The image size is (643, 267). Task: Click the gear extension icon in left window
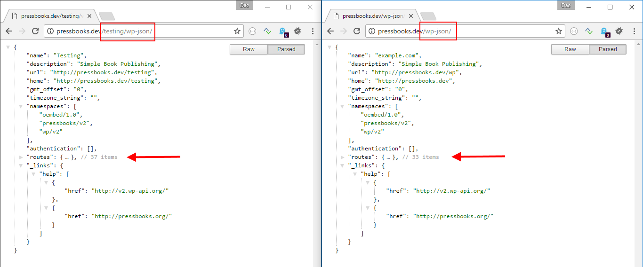click(297, 31)
